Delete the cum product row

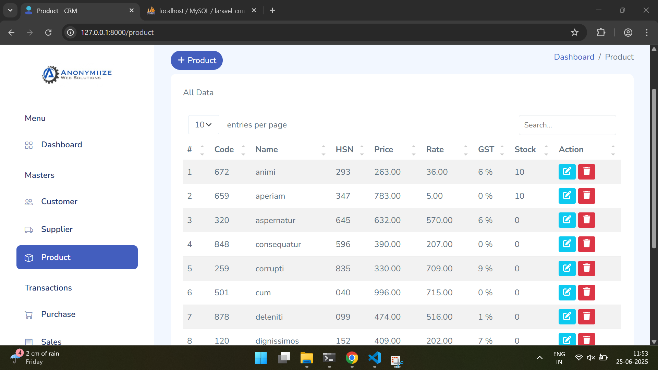pos(586,292)
